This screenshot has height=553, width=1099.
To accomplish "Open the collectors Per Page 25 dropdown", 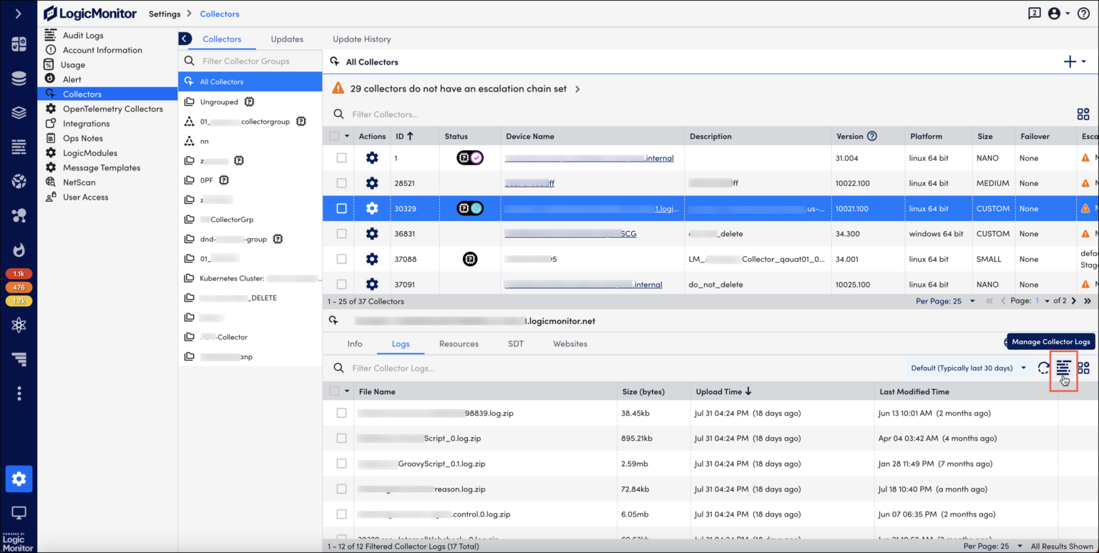I will [945, 301].
